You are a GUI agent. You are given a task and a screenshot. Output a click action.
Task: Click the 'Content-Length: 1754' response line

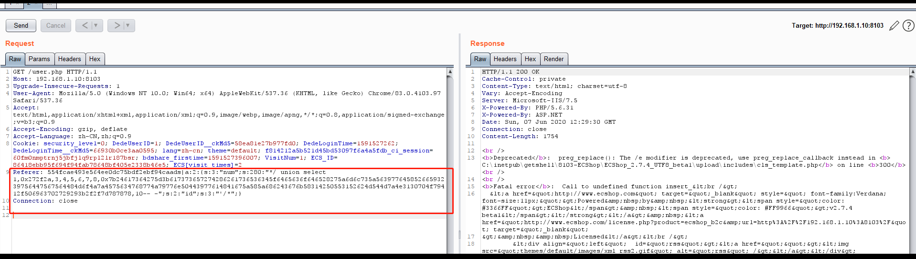[520, 136]
